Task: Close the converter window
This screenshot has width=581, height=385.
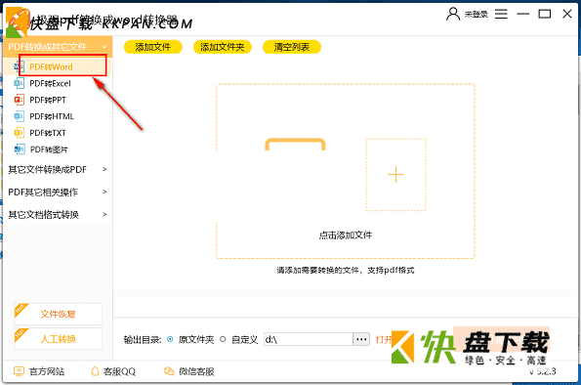Action: tap(567, 14)
